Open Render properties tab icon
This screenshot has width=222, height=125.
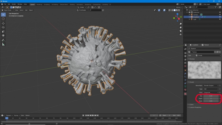(185, 53)
